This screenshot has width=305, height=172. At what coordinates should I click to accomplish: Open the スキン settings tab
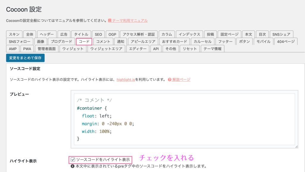point(14,34)
